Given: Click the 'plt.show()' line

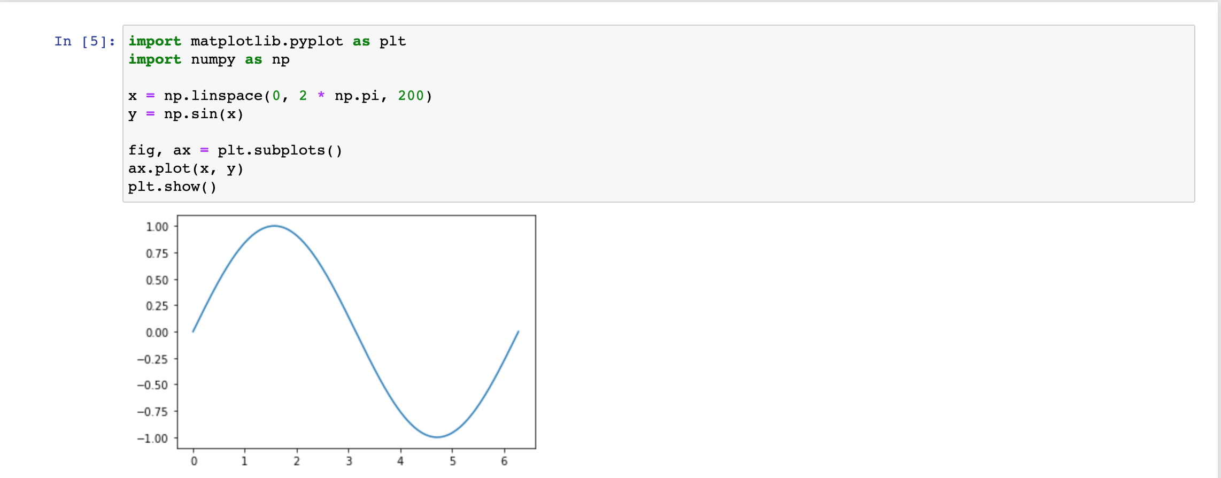Looking at the screenshot, I should 173,187.
